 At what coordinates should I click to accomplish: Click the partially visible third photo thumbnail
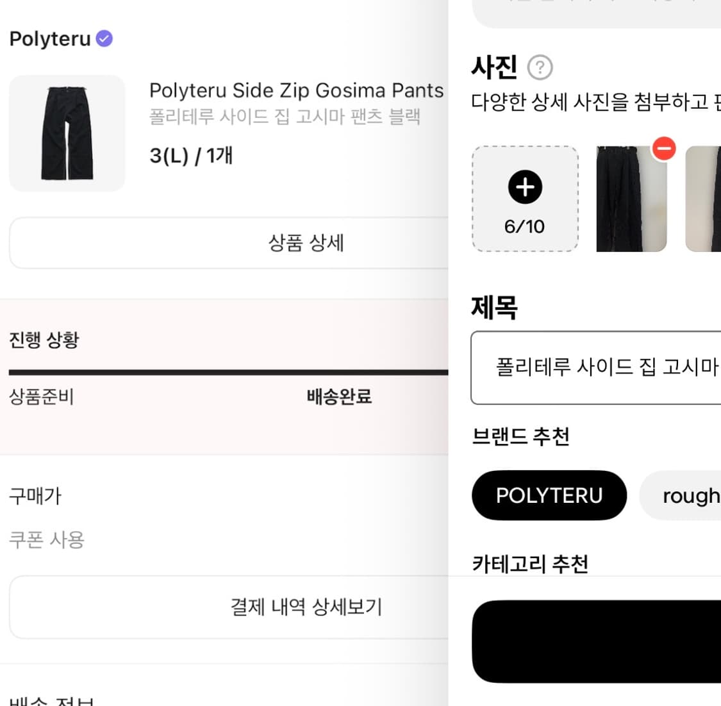coord(705,199)
